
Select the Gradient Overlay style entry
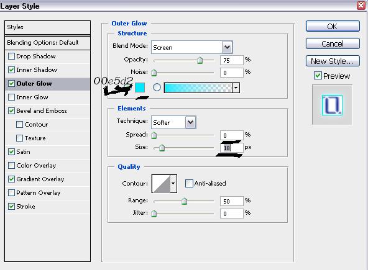pyautogui.click(x=40, y=179)
